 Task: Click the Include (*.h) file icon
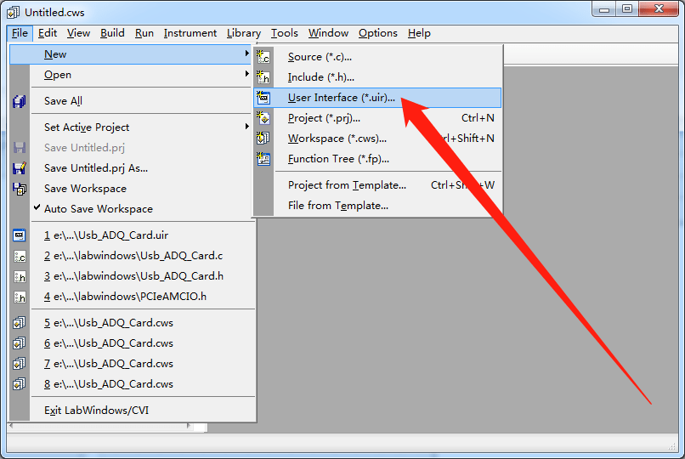coord(263,77)
